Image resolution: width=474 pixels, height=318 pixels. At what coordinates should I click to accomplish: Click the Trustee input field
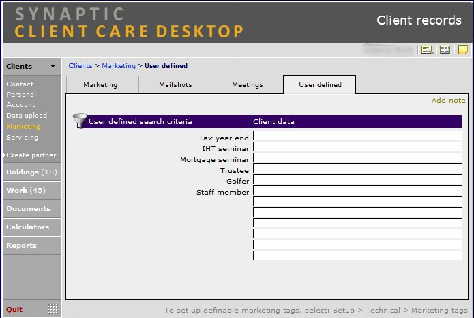click(357, 169)
